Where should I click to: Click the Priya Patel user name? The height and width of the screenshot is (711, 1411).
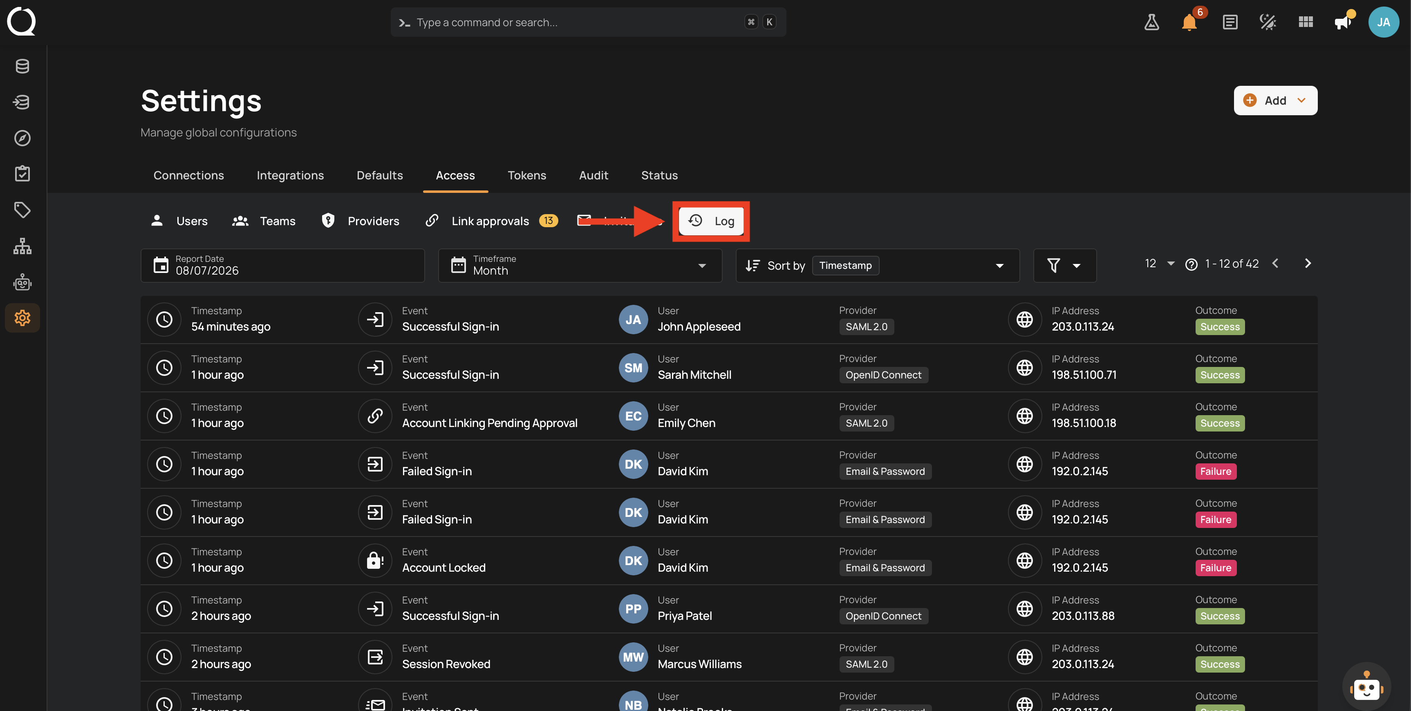point(685,616)
